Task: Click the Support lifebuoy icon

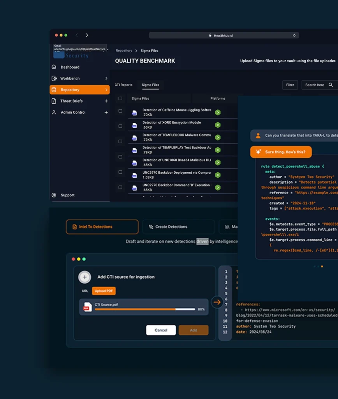Action: point(54,195)
